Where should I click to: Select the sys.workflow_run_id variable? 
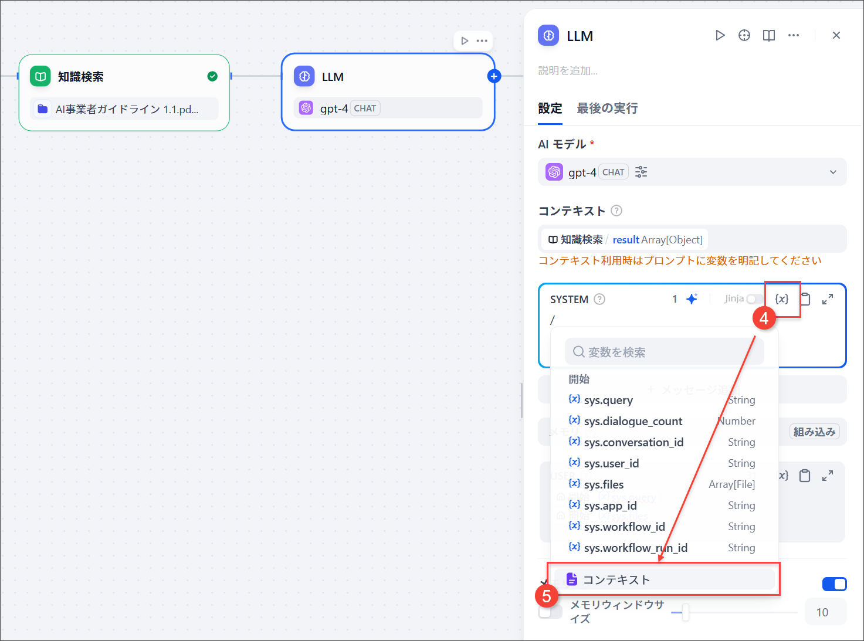(662, 548)
